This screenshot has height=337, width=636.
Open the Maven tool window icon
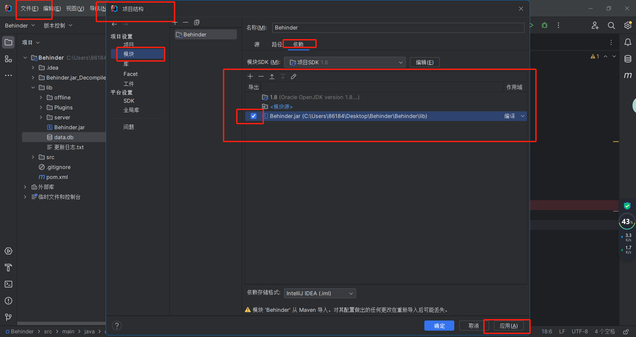628,76
